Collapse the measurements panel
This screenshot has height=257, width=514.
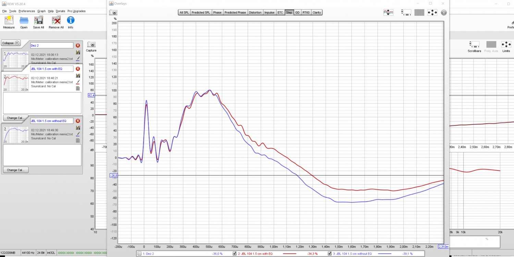point(11,43)
